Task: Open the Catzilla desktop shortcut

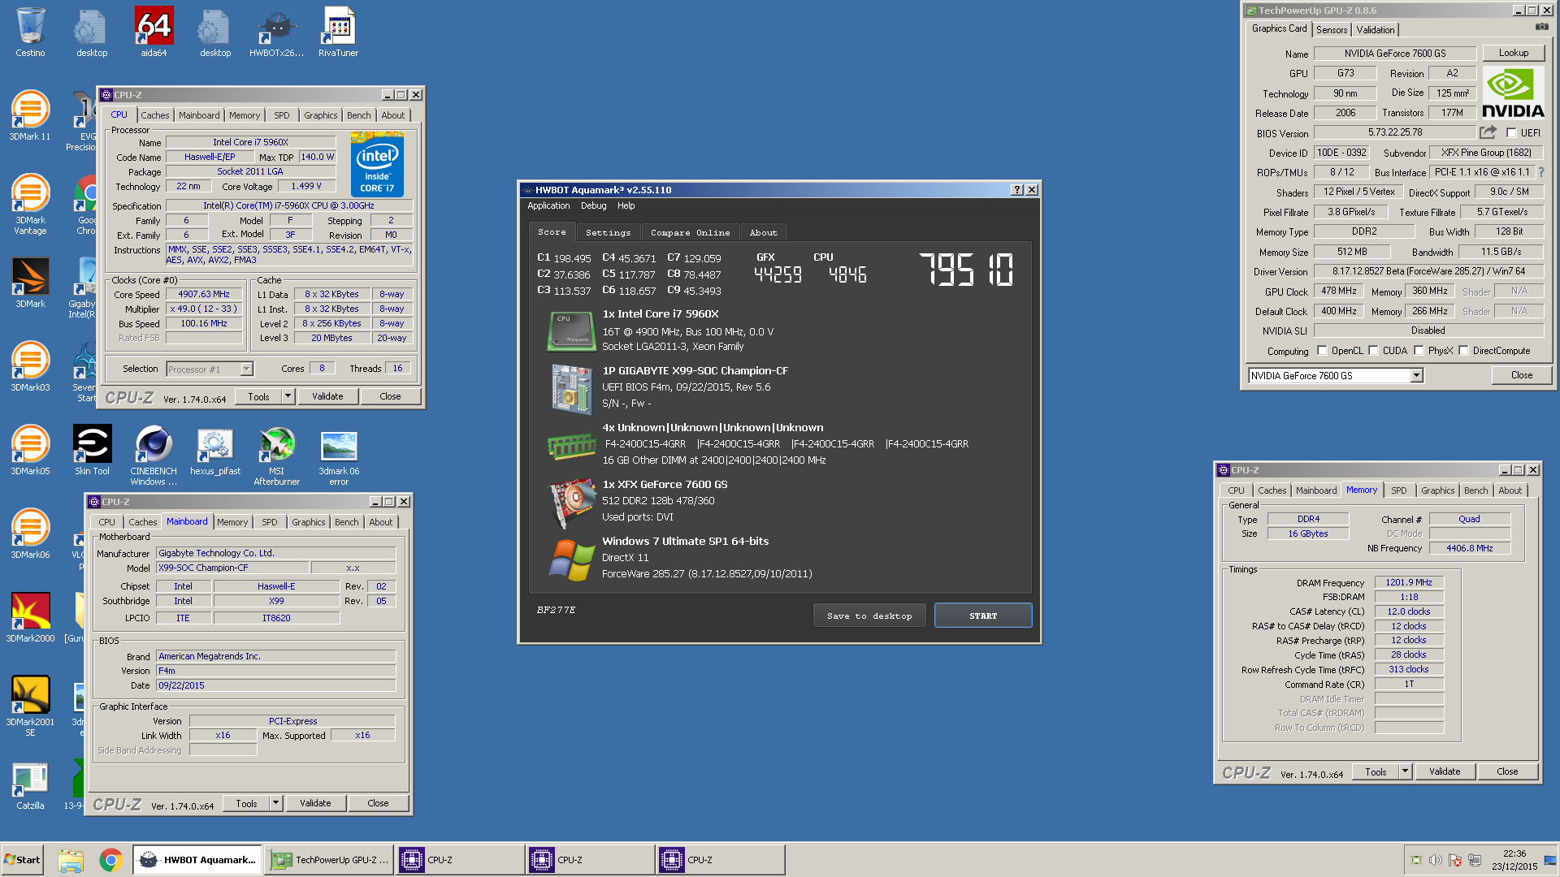Action: pyautogui.click(x=30, y=785)
